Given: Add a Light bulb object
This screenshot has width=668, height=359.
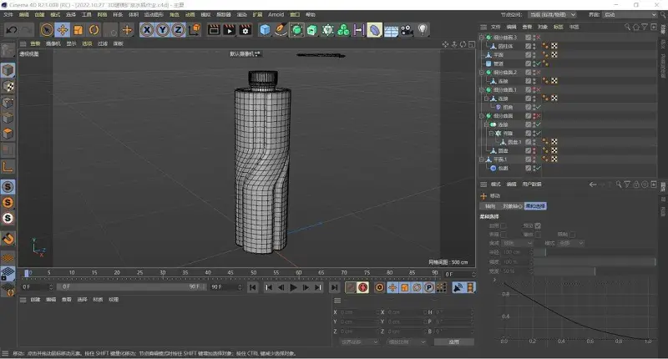Looking at the screenshot, I should pos(423,29).
